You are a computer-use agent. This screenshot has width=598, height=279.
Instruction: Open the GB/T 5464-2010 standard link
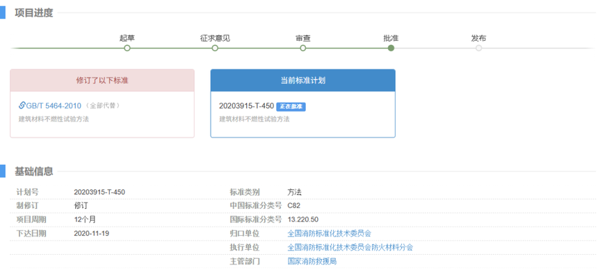(54, 105)
